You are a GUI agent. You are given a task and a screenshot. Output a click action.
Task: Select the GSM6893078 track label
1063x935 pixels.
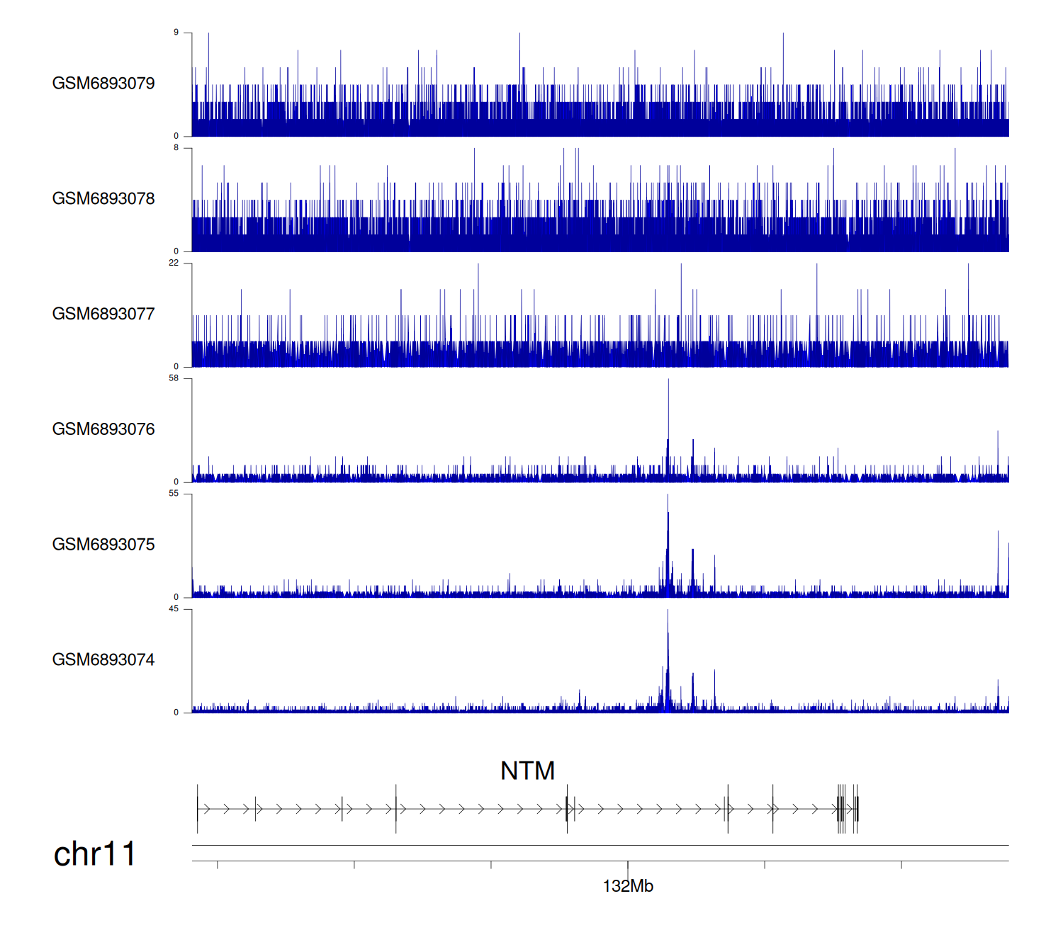point(103,199)
